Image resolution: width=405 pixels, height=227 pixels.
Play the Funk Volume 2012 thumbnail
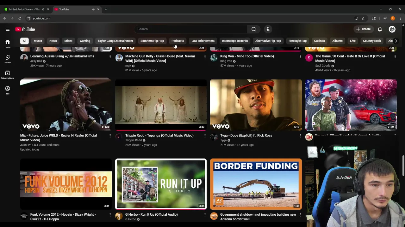coord(66,184)
